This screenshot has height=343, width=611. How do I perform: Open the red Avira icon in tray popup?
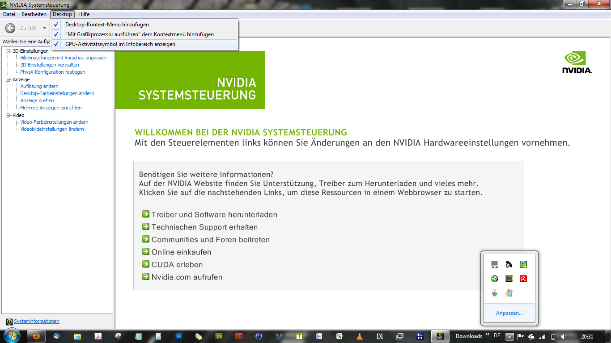pyautogui.click(x=523, y=279)
